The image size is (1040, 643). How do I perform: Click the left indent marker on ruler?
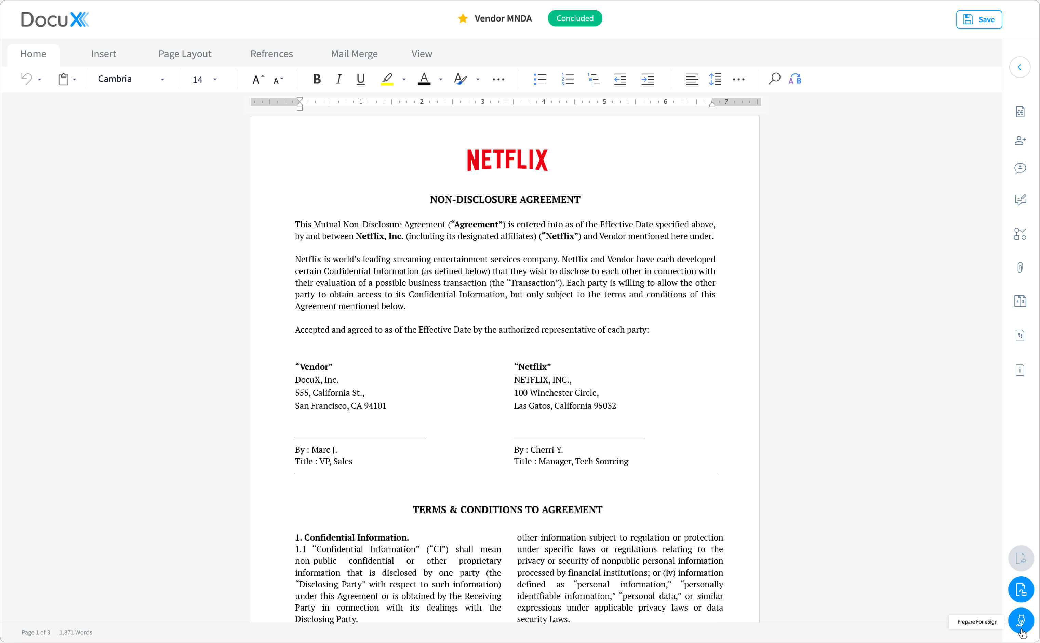(300, 104)
